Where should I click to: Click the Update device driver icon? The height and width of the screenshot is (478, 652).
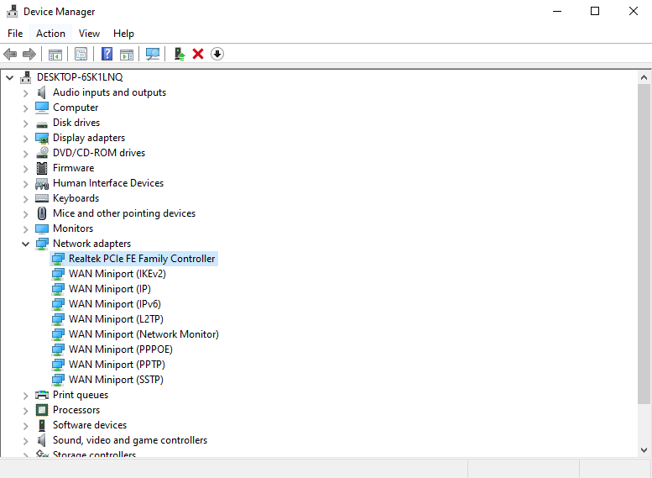(179, 54)
